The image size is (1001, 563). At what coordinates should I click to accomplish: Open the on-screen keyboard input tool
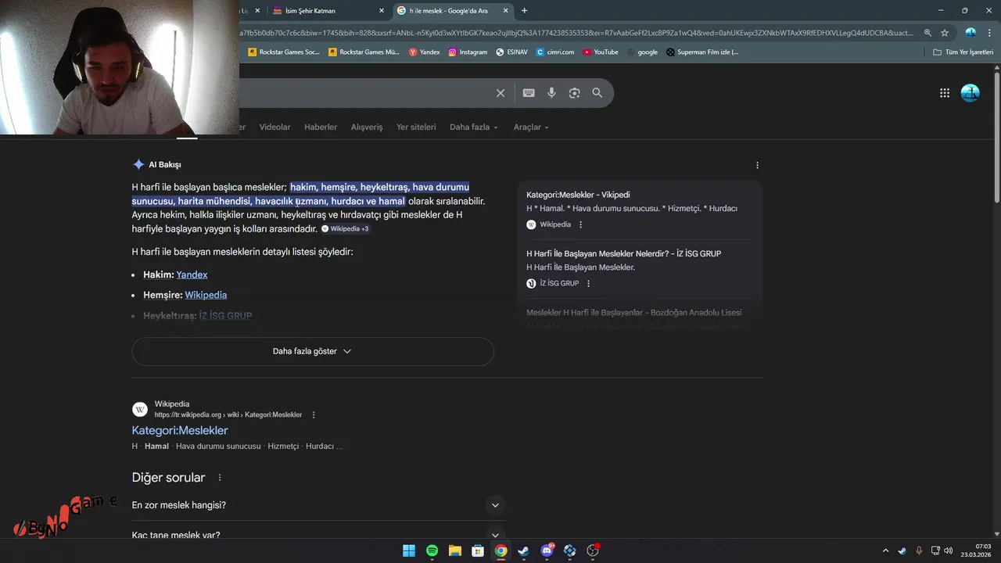point(529,93)
